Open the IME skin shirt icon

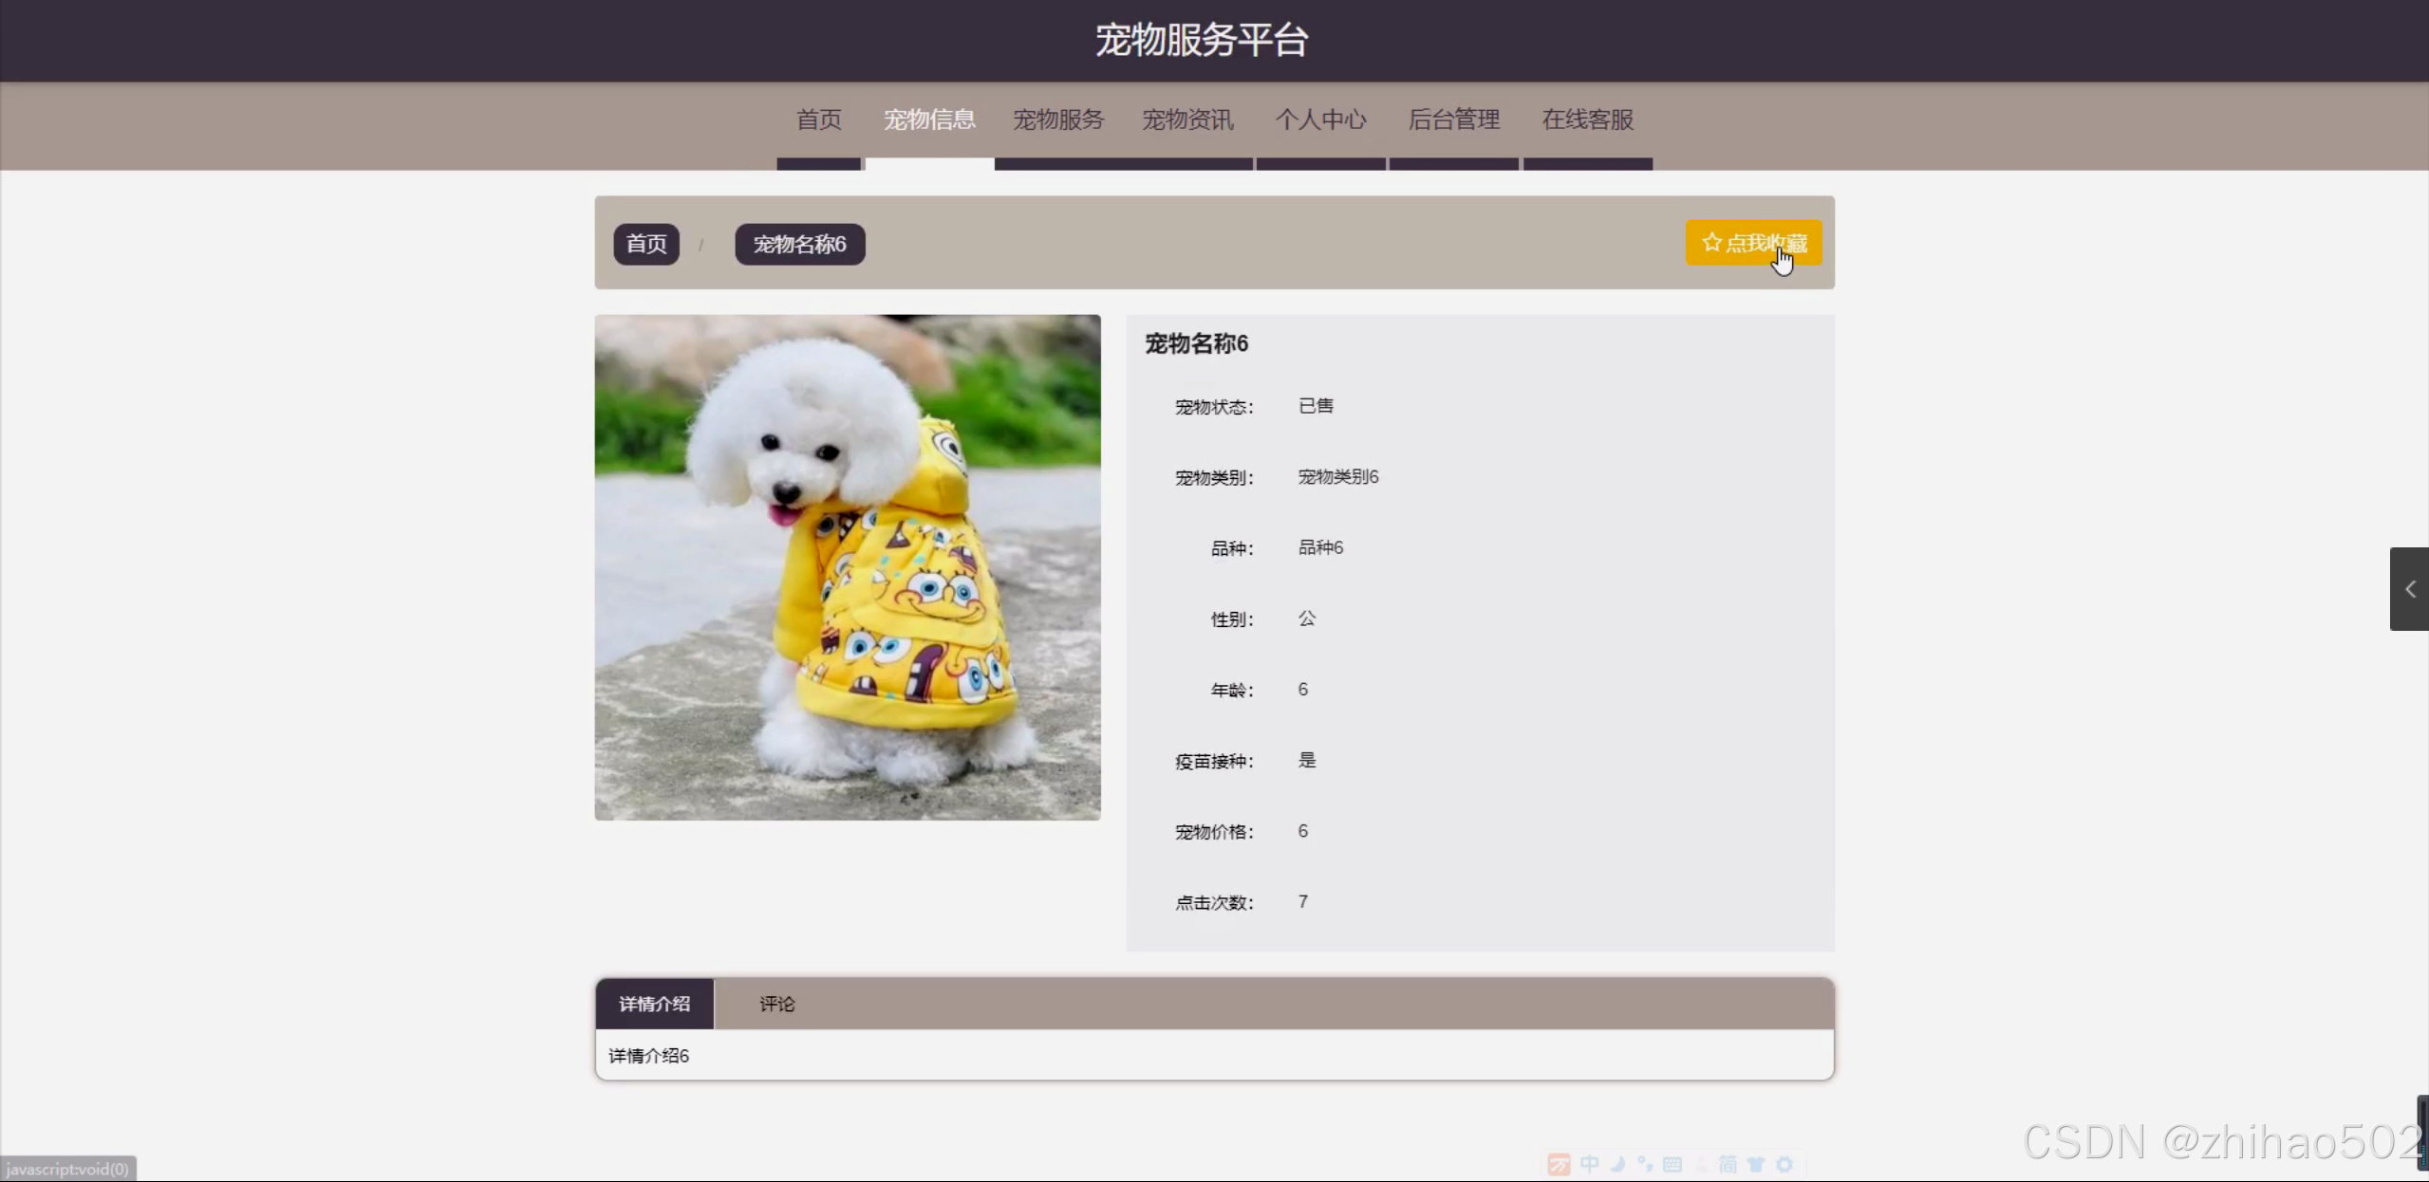coord(1756,1164)
